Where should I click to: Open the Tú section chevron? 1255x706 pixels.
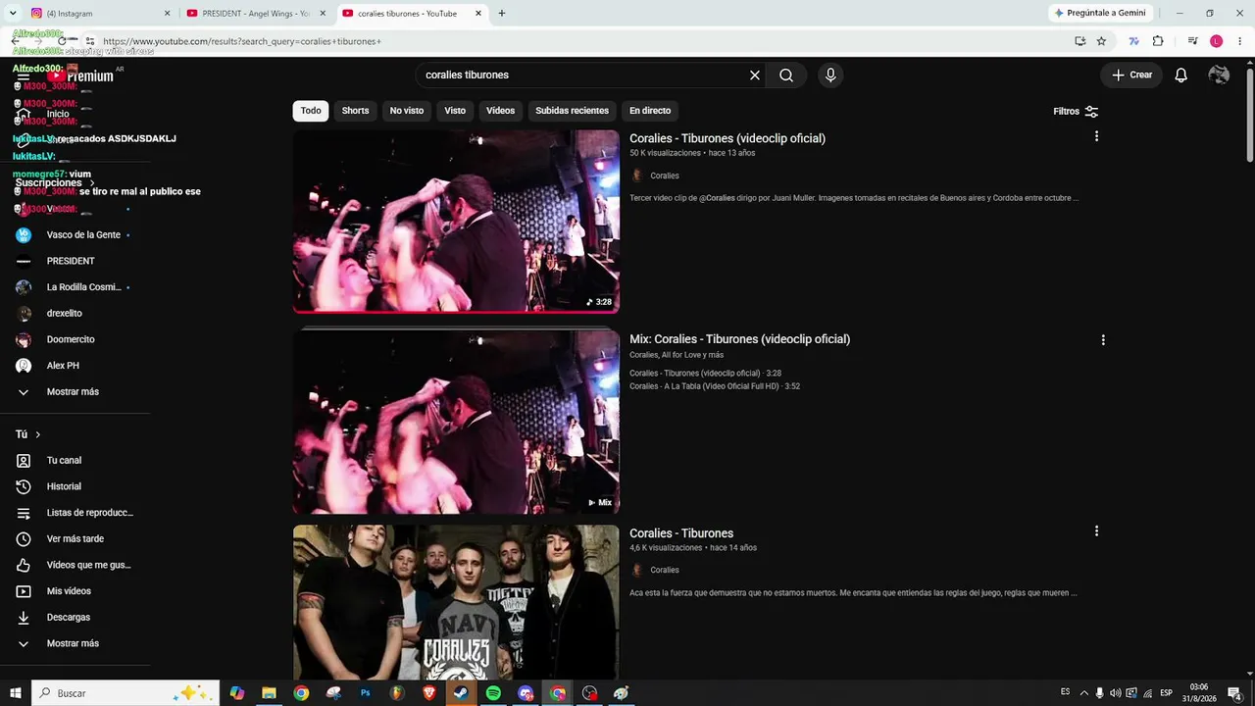(38, 434)
